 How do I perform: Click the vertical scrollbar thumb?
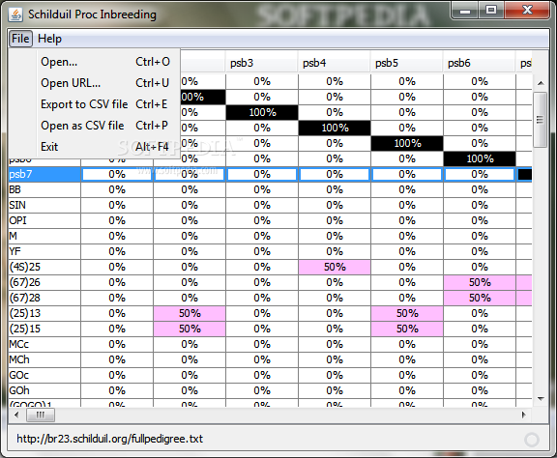pos(541,120)
